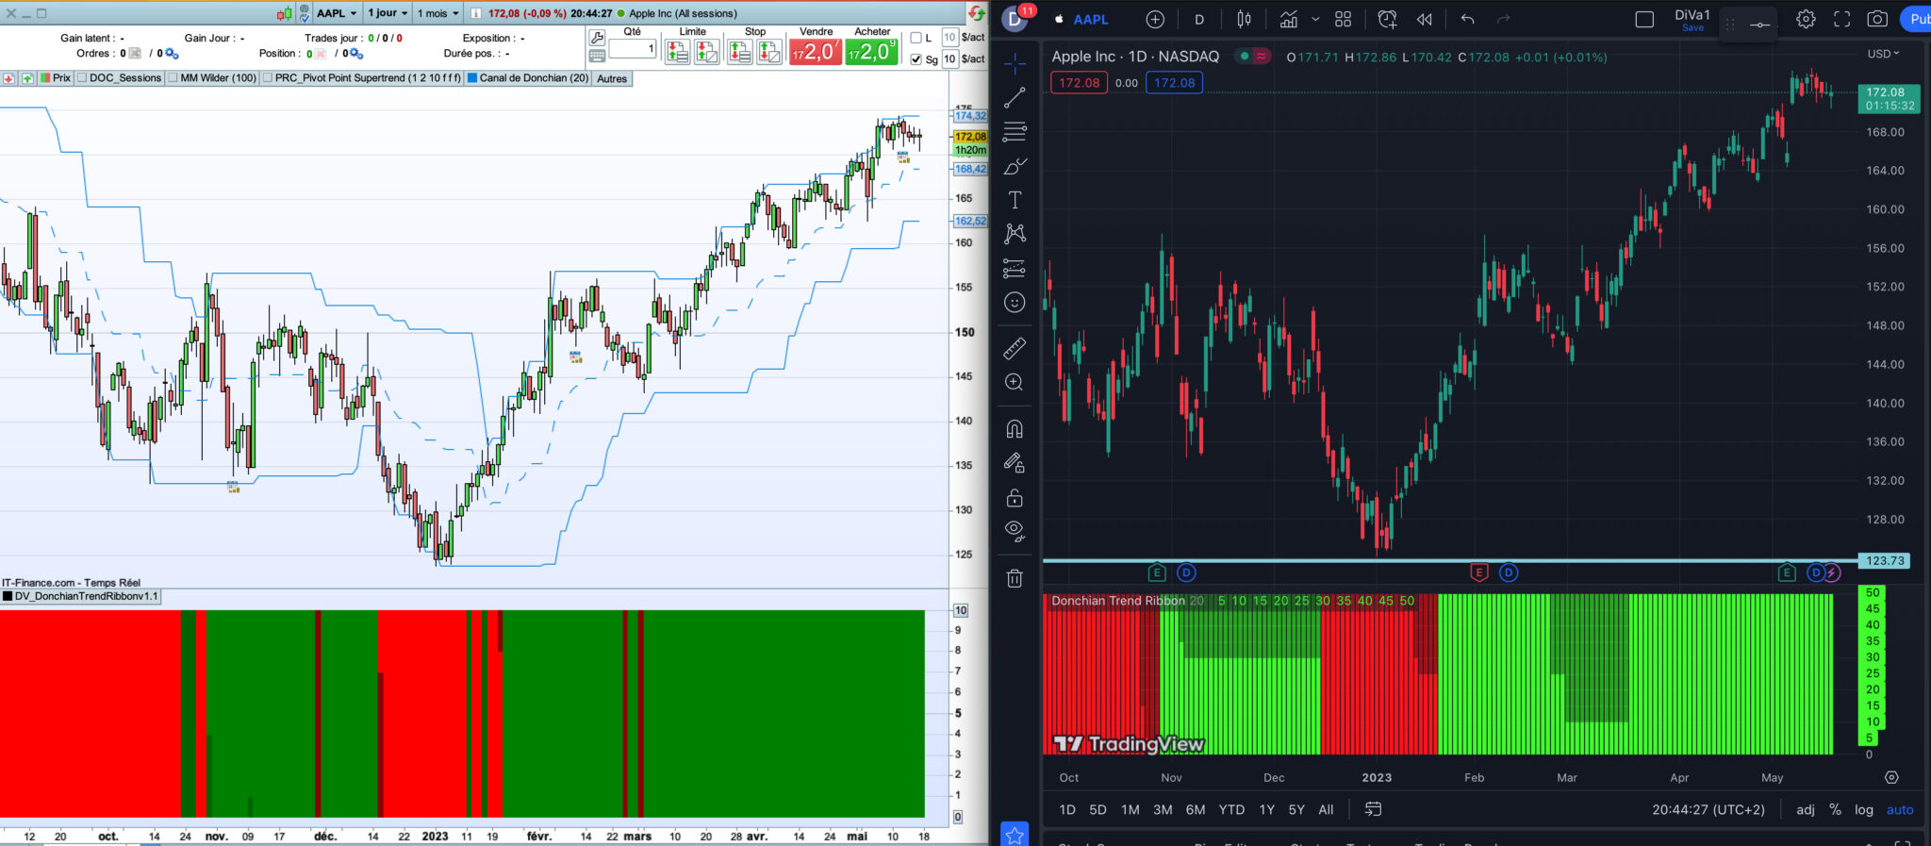
Task: Toggle stay in drawing mode
Action: pyautogui.click(x=1015, y=463)
